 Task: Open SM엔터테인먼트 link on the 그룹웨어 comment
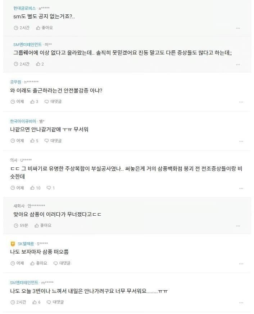(x=27, y=44)
